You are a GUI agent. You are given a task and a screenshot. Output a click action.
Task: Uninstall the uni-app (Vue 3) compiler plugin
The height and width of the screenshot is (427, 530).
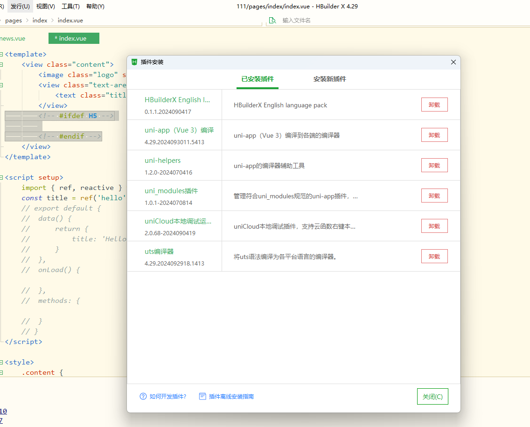(x=434, y=135)
